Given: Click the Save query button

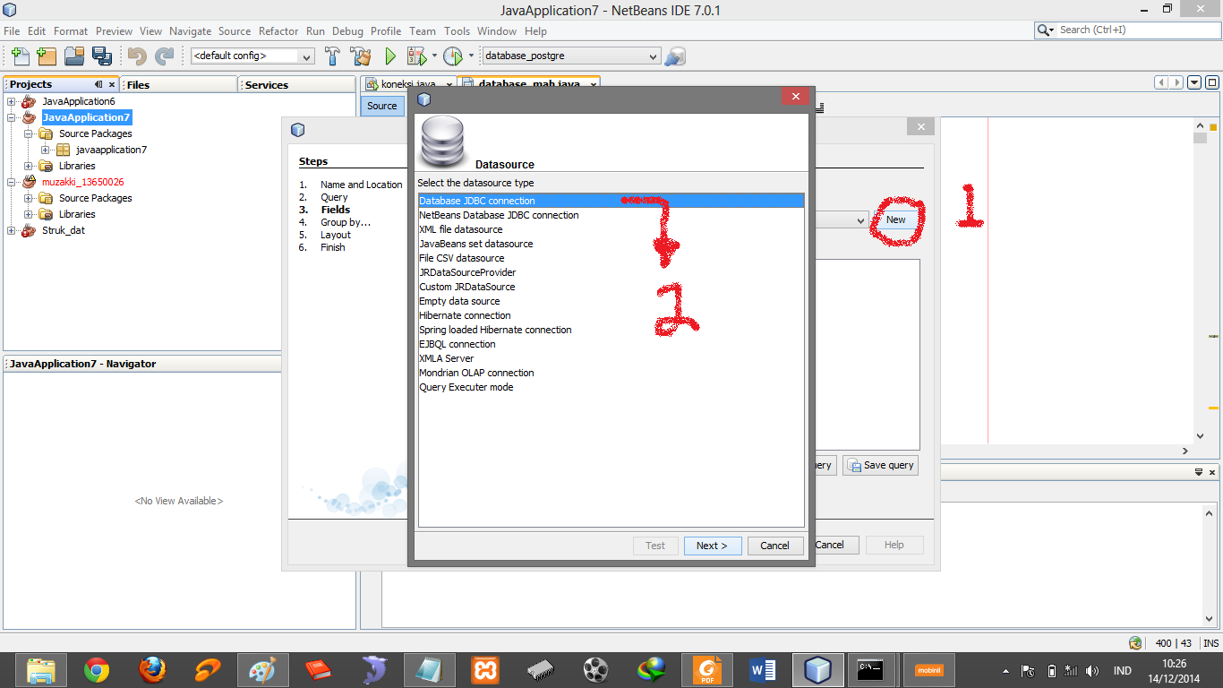Looking at the screenshot, I should click(880, 465).
